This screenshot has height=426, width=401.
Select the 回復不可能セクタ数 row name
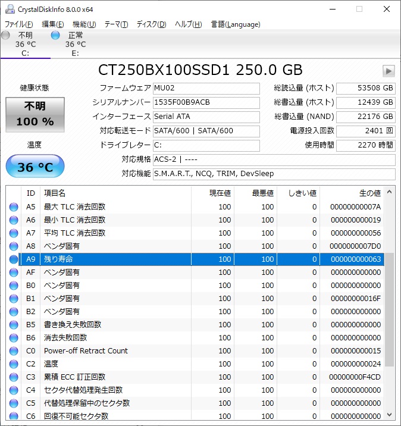pos(76,416)
